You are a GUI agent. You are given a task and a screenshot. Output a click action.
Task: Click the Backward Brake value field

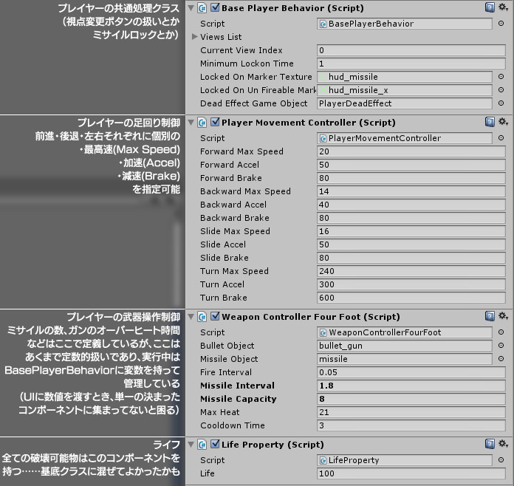(411, 218)
